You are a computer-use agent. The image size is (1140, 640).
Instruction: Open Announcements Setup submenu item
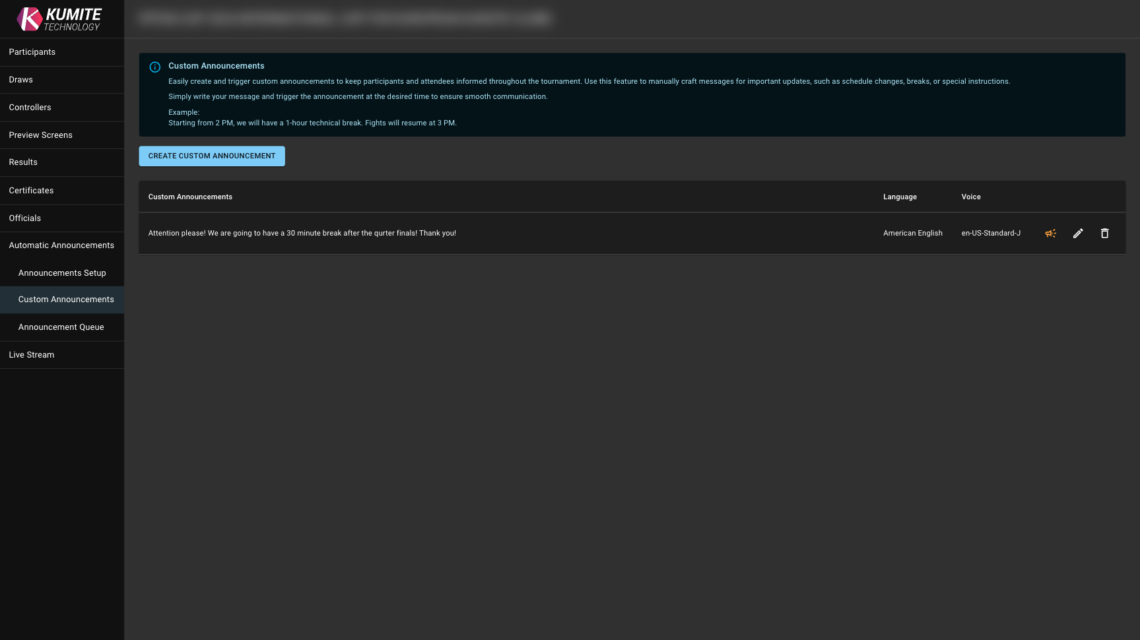click(62, 273)
